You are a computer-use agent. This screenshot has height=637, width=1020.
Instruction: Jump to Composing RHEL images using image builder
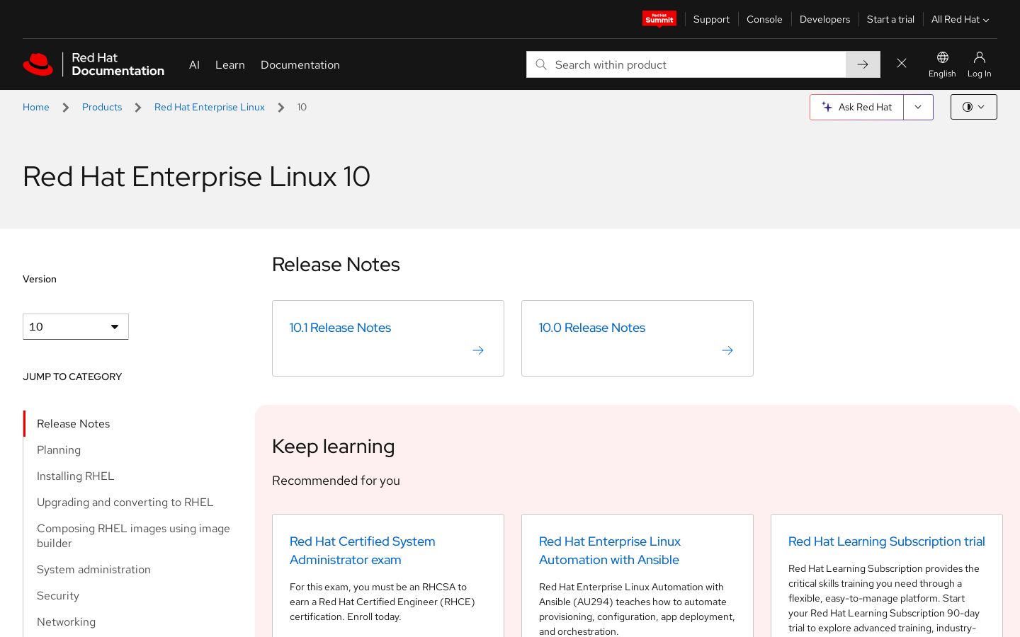tap(134, 536)
